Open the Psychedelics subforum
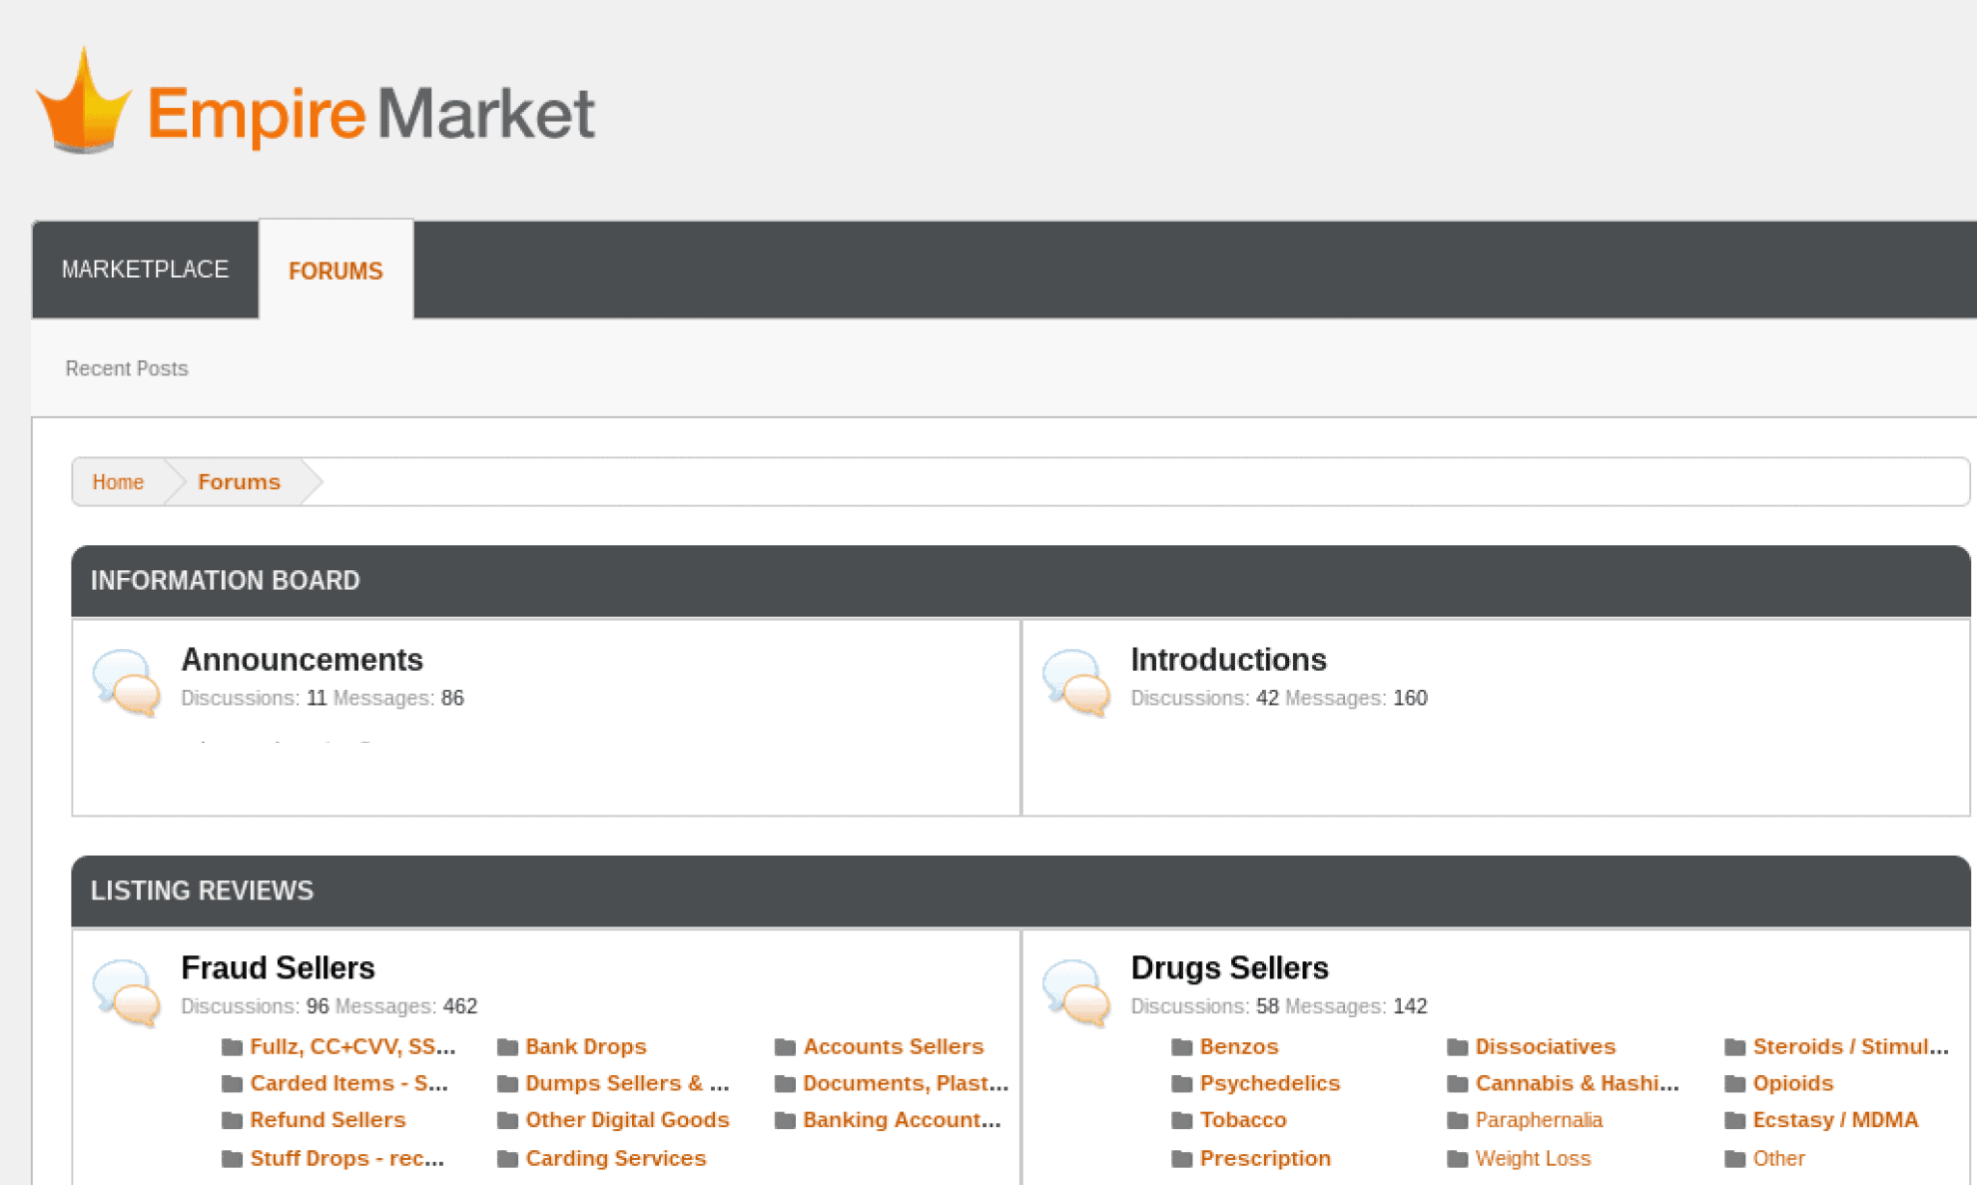1977x1185 pixels. pyautogui.click(x=1270, y=1083)
